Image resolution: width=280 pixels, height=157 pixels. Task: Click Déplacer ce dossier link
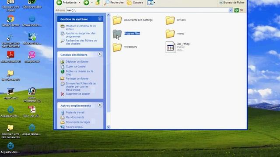click(x=77, y=61)
